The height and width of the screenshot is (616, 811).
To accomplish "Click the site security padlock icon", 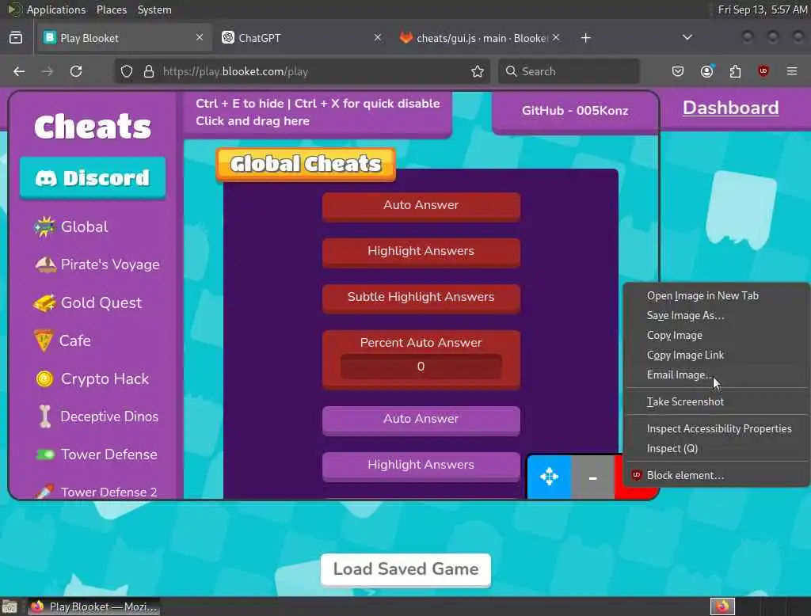I will tap(149, 71).
